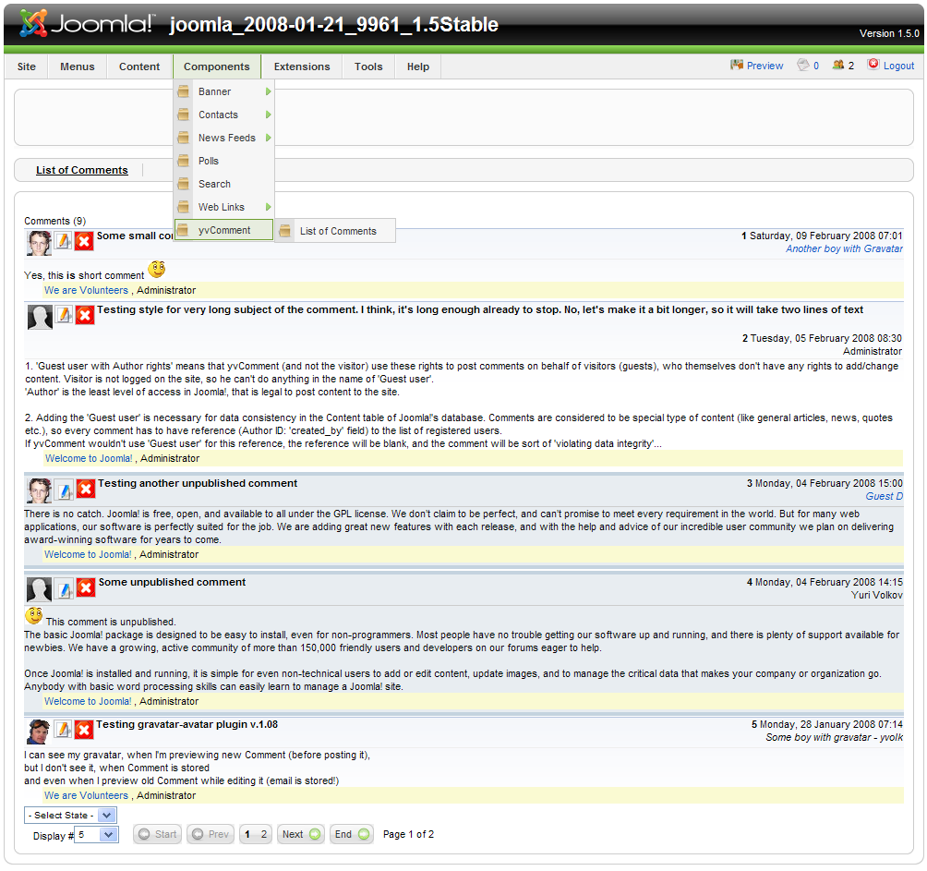927x871 pixels.
Task: Click 'Version 1.5.0' text in header
Action: pos(889,33)
